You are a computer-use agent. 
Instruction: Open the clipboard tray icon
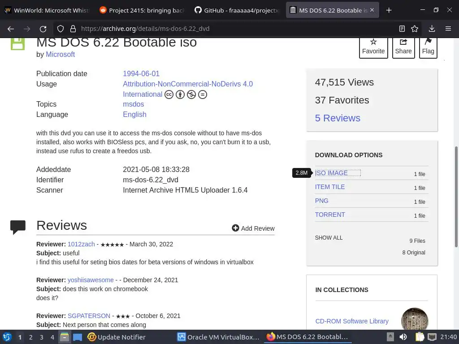419,337
